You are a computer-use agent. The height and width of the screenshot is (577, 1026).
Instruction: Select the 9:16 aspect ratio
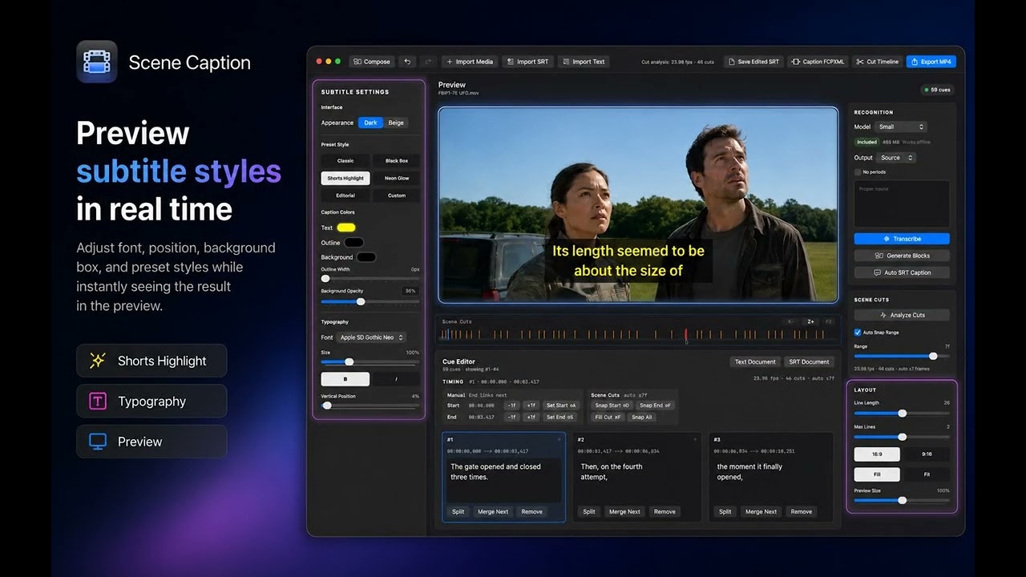point(927,454)
